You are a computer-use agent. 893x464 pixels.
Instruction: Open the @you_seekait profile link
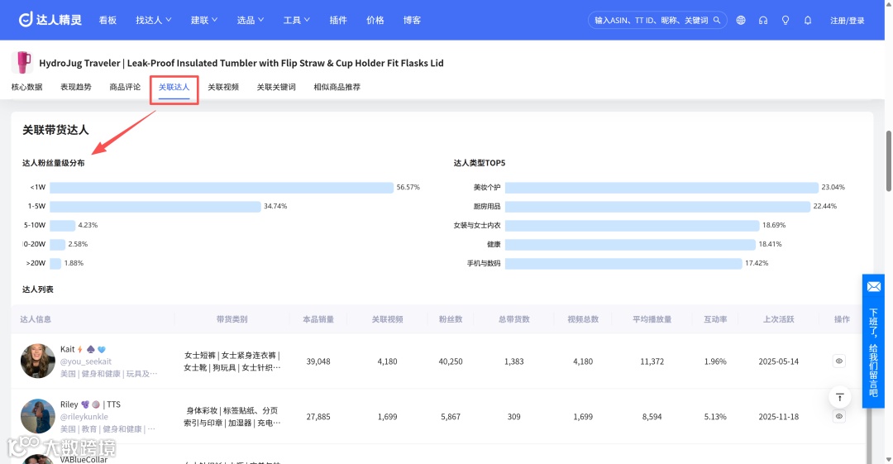86,361
